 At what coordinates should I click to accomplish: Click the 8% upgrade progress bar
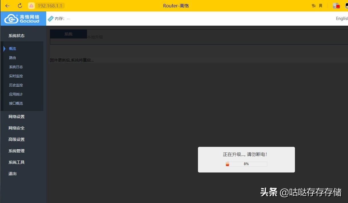click(246, 164)
